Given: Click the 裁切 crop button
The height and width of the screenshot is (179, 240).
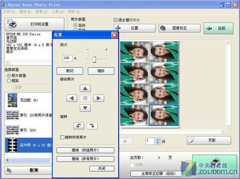Looking at the screenshot, I should [70, 71].
